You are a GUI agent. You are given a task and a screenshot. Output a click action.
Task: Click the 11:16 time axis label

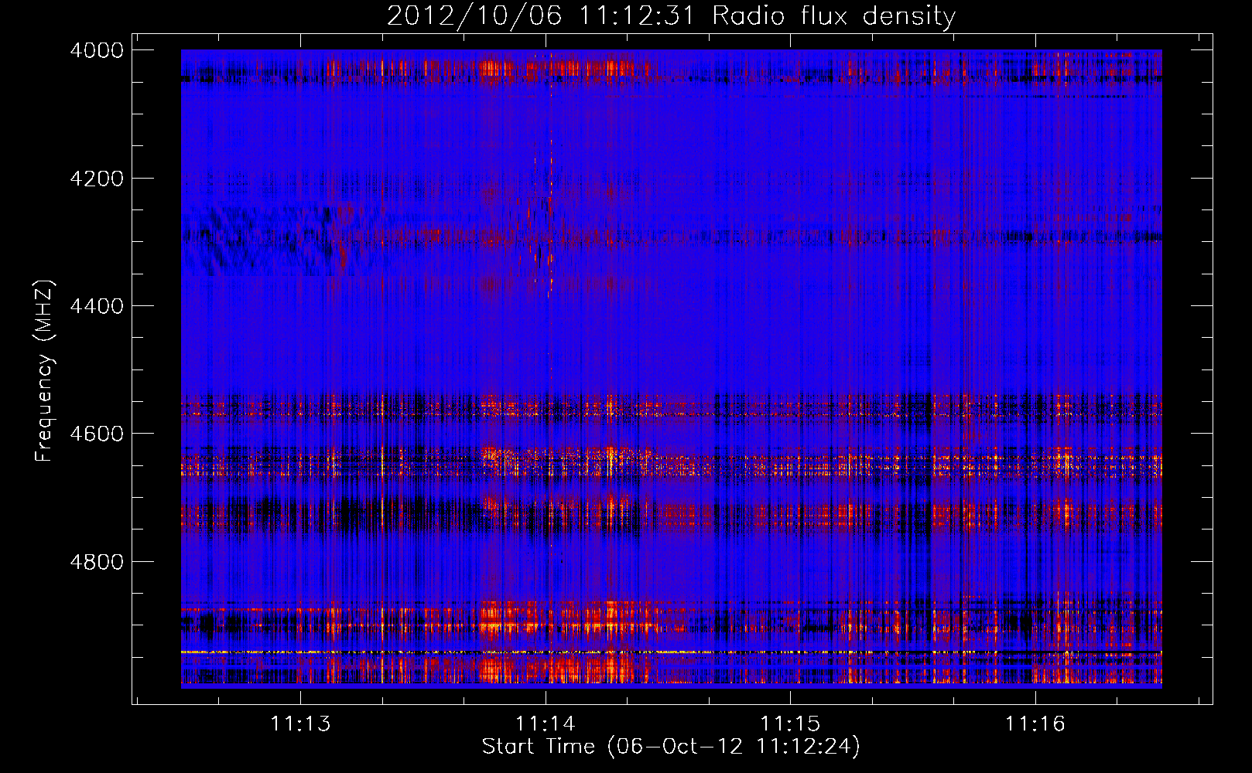click(1035, 724)
